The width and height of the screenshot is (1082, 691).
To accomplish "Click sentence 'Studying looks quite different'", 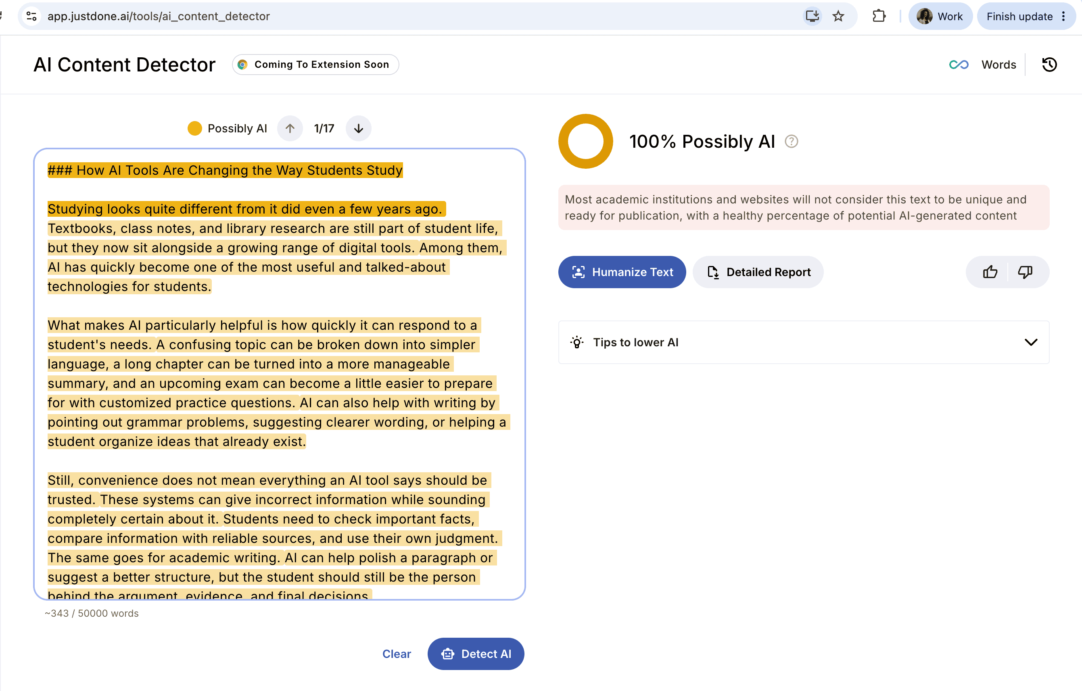I will point(246,209).
